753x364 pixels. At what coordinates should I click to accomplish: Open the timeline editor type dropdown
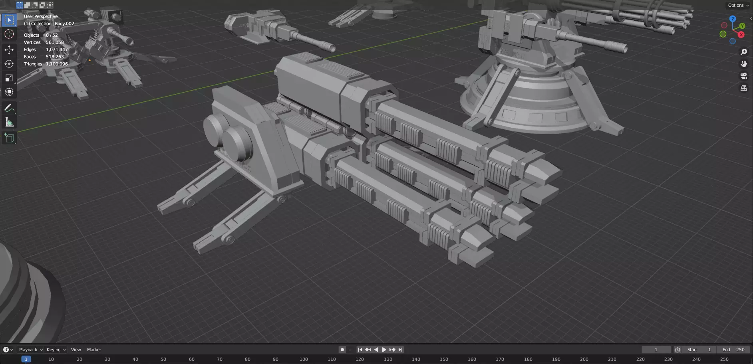tap(8, 350)
